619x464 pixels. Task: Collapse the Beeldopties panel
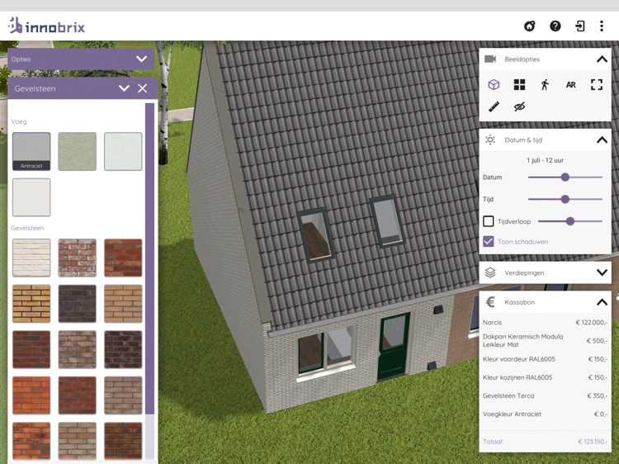[x=602, y=59]
